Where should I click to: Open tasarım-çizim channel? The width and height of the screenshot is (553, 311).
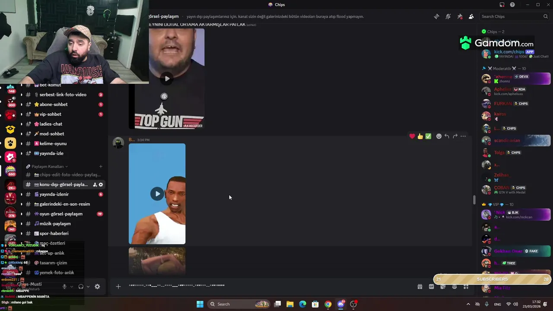point(64,263)
